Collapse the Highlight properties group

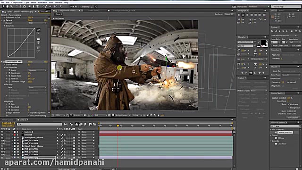pyautogui.click(x=4, y=102)
